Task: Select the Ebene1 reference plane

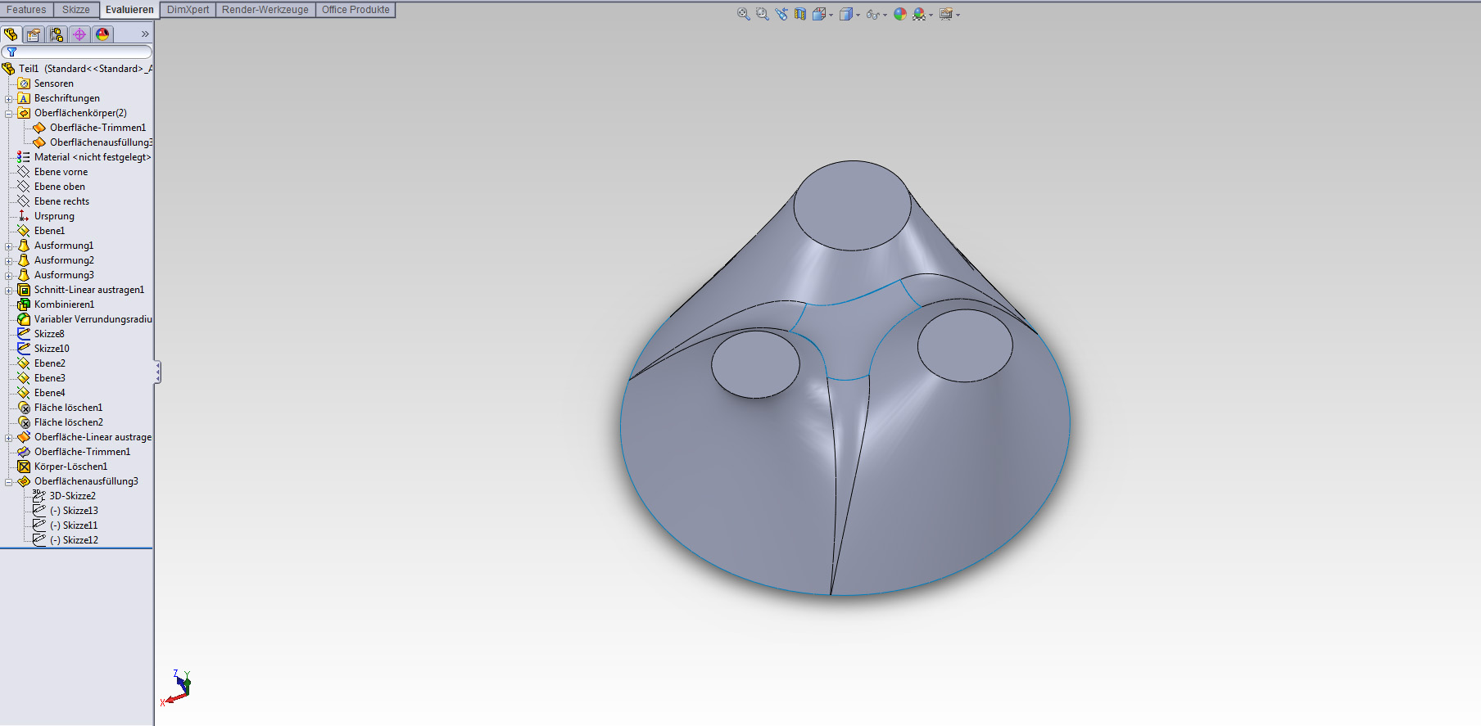Action: [x=49, y=231]
